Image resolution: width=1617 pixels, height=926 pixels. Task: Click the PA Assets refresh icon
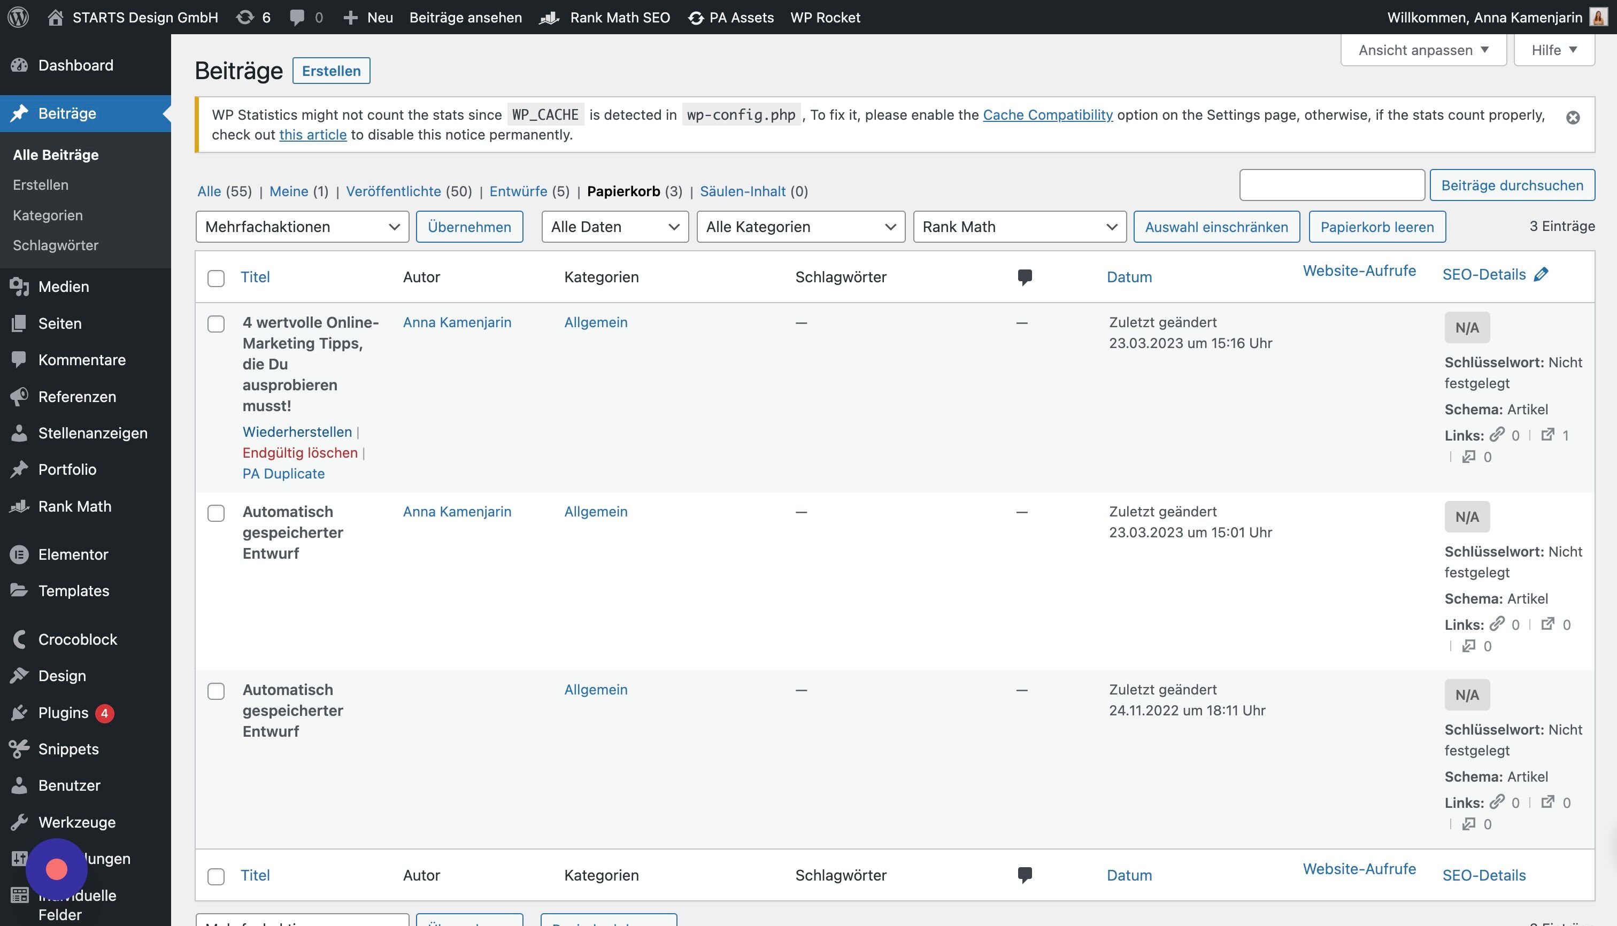coord(696,18)
